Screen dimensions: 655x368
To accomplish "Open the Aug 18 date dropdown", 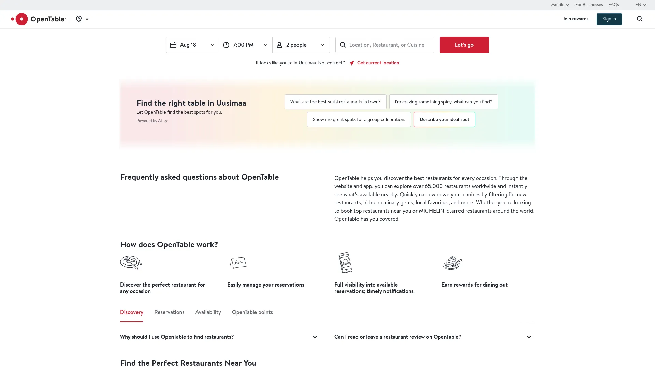I will coord(193,45).
